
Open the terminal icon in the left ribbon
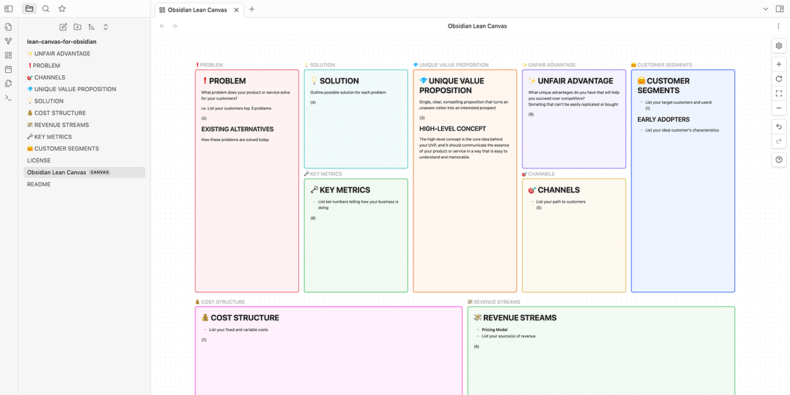pos(8,98)
